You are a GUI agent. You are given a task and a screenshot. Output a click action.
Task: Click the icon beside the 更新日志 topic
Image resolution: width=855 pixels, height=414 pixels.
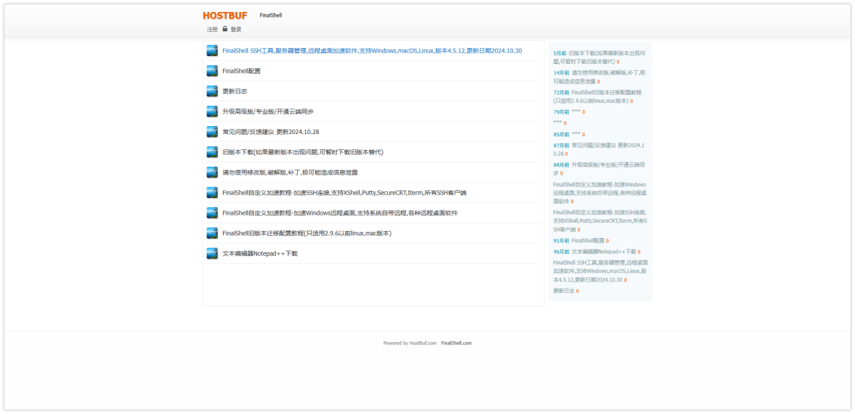tap(212, 91)
